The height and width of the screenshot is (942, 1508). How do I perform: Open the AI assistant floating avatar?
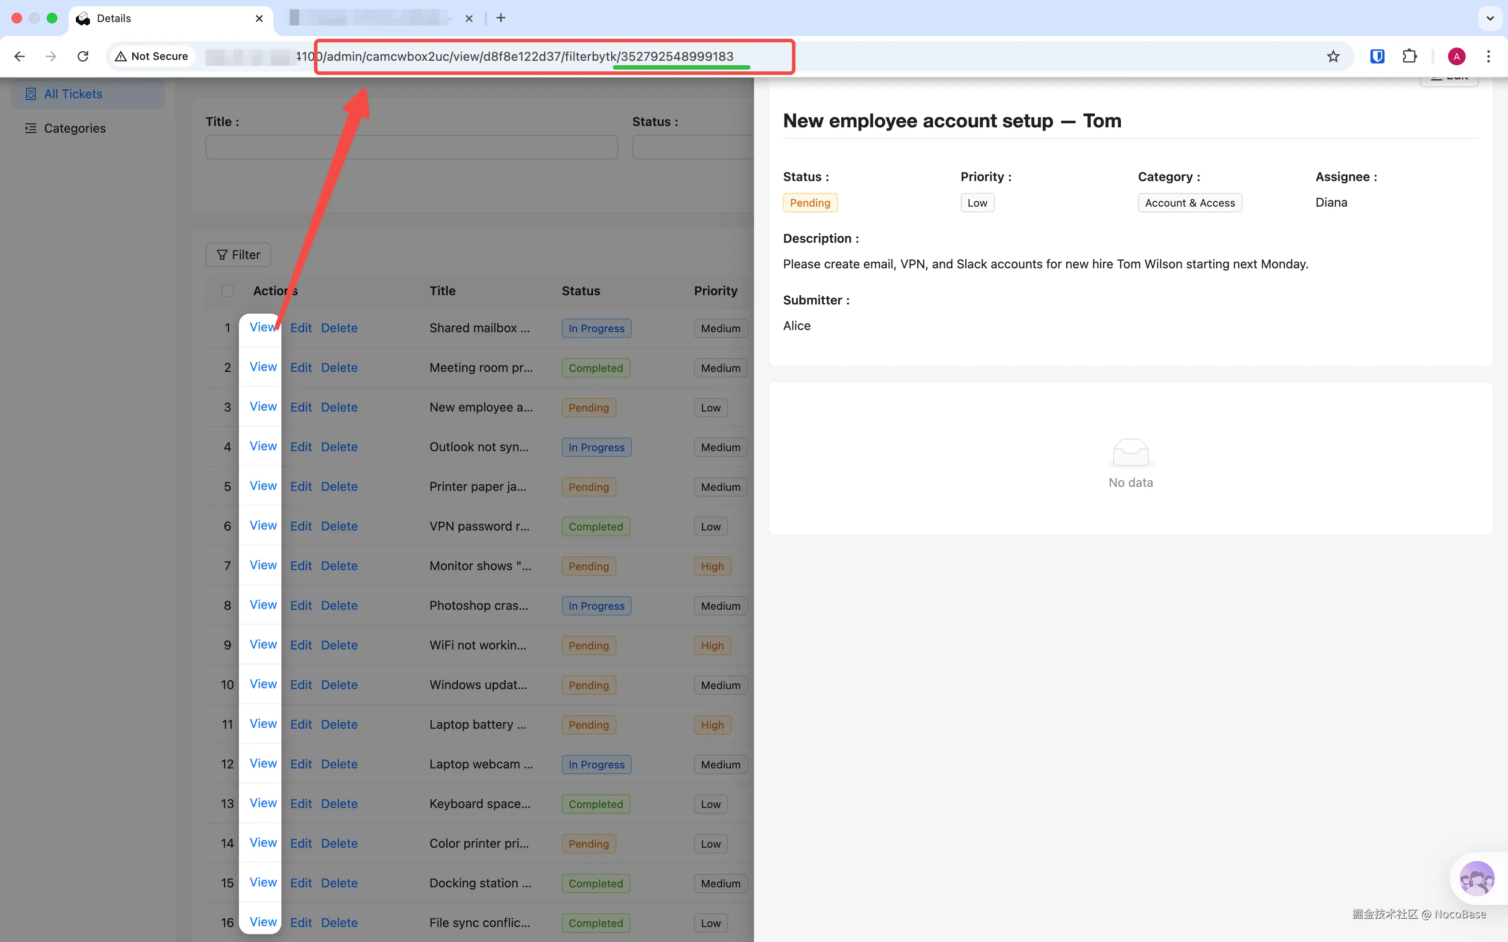(1476, 879)
